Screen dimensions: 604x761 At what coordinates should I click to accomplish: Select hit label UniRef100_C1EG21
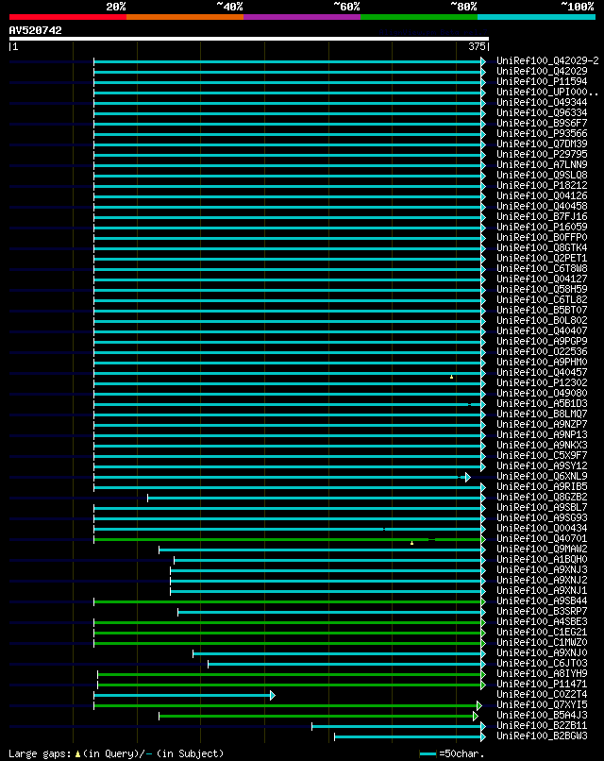[542, 632]
